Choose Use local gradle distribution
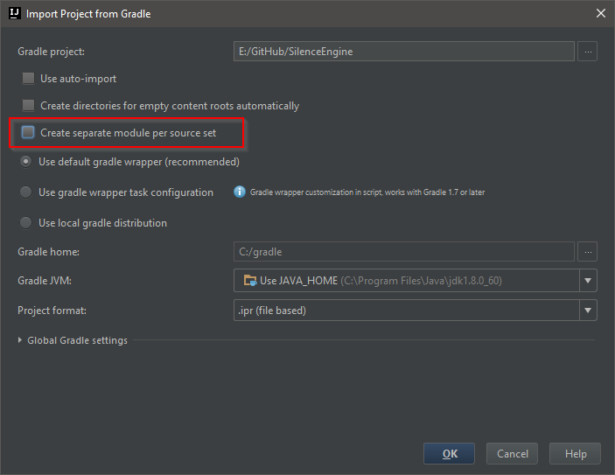 click(26, 223)
